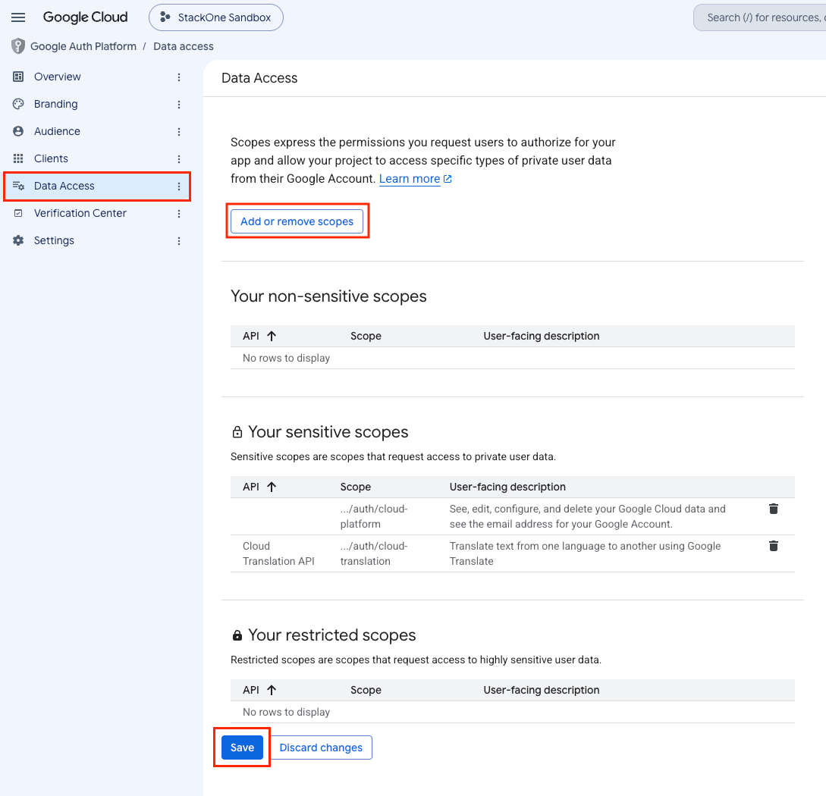Image resolution: width=826 pixels, height=796 pixels.
Task: Open the Clients page
Action: coord(51,159)
